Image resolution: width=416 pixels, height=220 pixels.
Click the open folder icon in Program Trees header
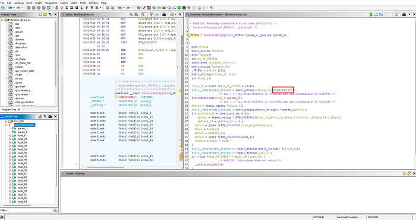coord(45,14)
